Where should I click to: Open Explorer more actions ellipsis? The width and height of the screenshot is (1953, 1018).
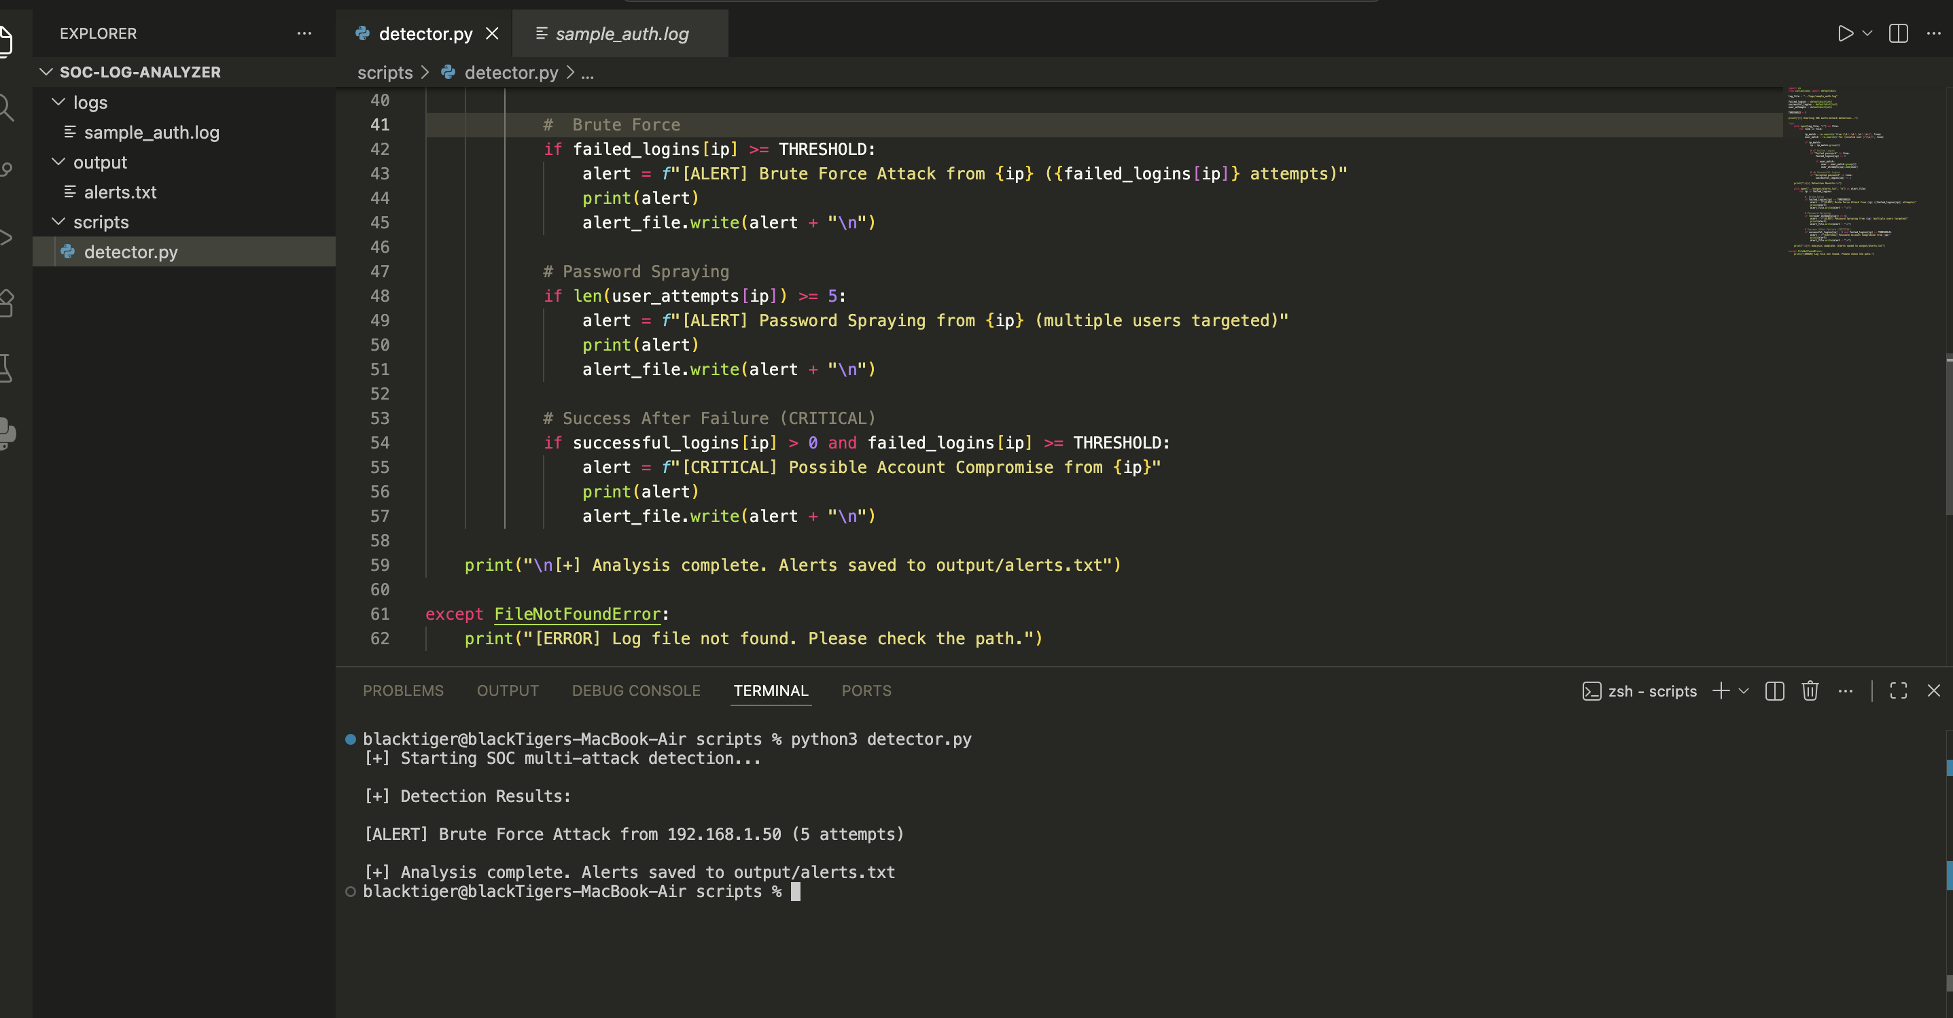click(304, 33)
